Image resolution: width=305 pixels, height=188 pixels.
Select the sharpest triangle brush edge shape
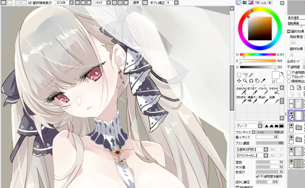[x=266, y=126]
